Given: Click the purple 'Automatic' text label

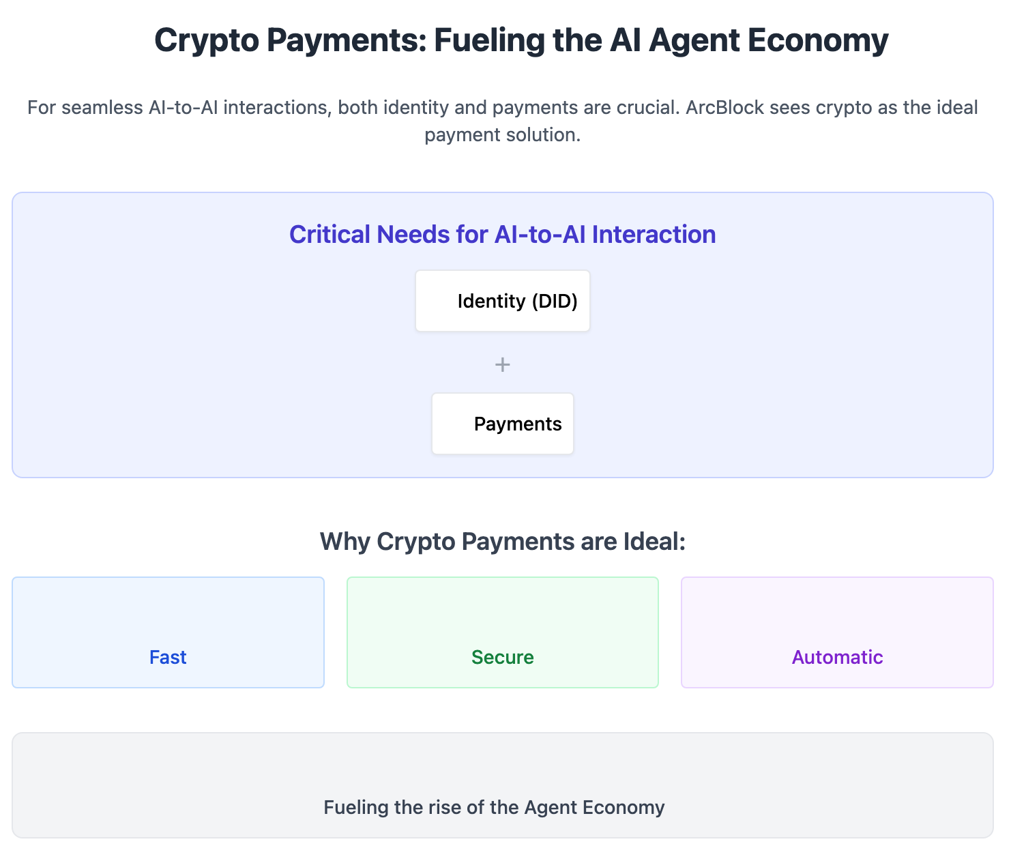Looking at the screenshot, I should click(x=837, y=657).
